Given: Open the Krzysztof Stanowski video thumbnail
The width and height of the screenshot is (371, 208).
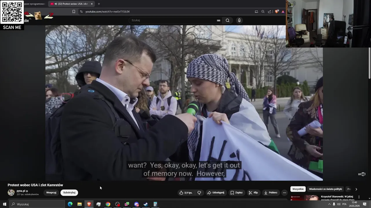Looking at the screenshot, I should point(305,198).
